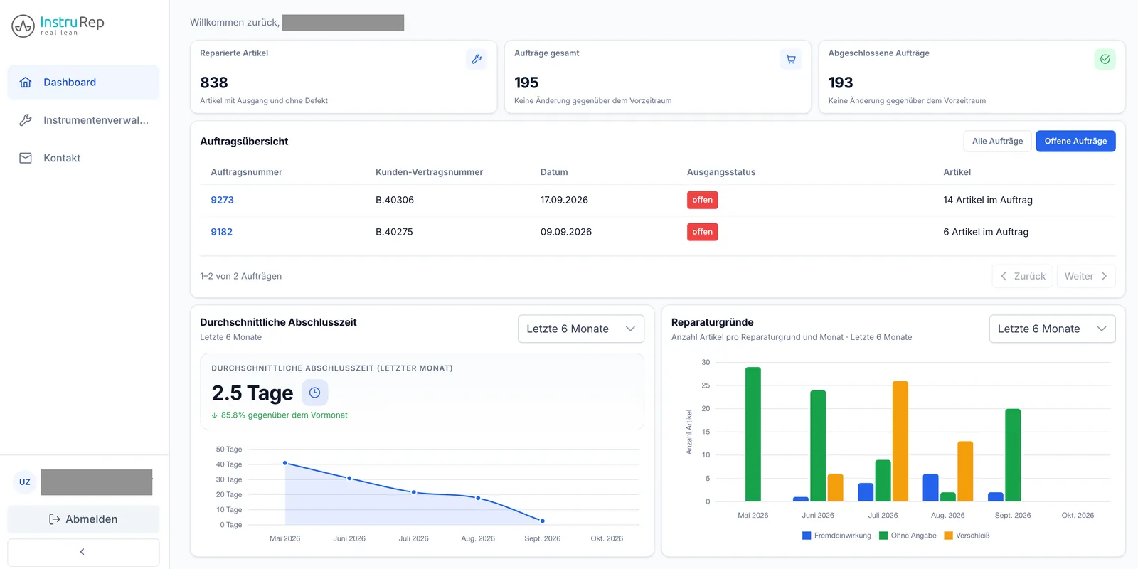Screen dimensions: 1138x569
Task: Click the Auftragsnummer column header
Action: pyautogui.click(x=247, y=172)
